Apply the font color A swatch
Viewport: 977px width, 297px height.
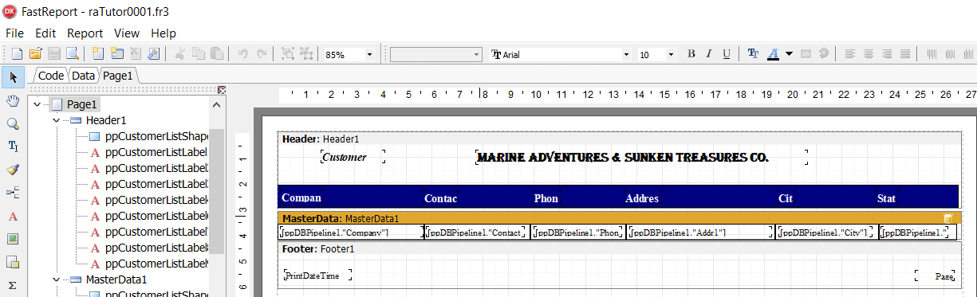pos(773,54)
